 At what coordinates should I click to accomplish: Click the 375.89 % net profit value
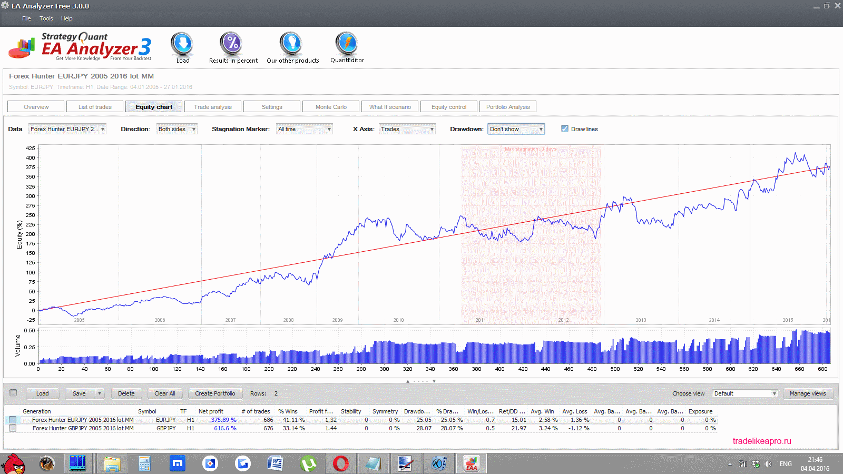[224, 420]
